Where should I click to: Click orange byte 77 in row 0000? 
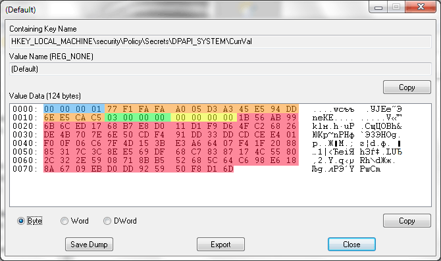[x=112, y=109]
